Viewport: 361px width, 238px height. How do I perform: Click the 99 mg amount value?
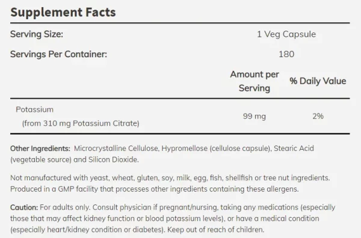[255, 116]
